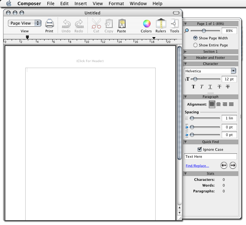Click the right margin ruler marker
This screenshot has height=225, width=246.
(154, 38)
